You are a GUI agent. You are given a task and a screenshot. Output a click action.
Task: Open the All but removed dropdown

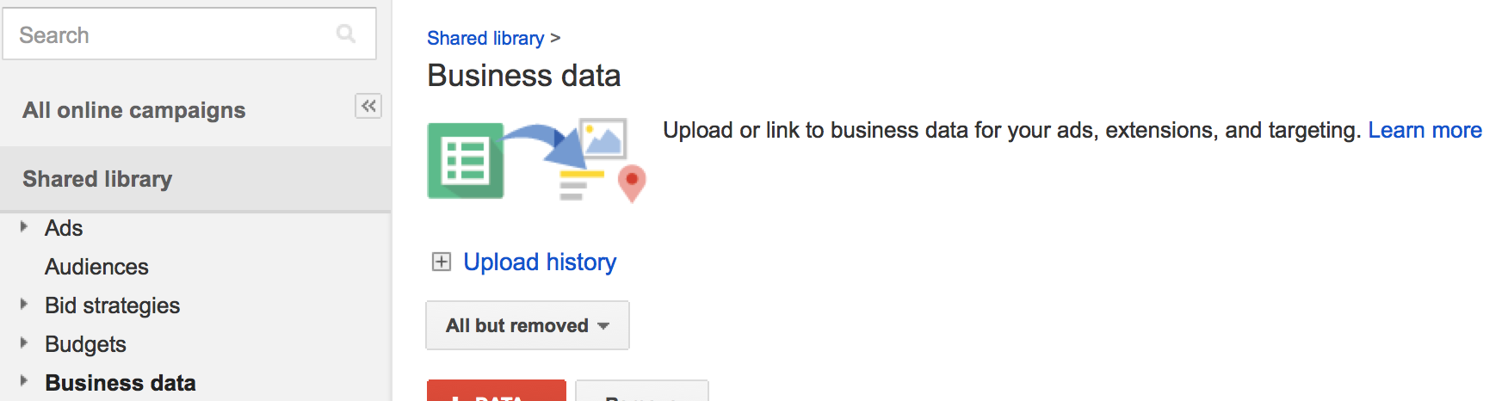528,325
